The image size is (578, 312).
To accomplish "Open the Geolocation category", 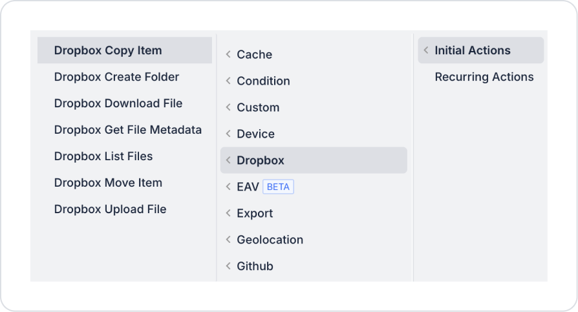I will 314,240.
